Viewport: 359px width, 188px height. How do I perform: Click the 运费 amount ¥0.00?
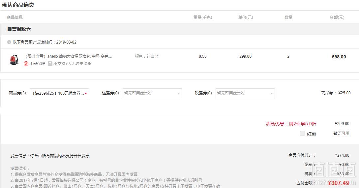click(x=344, y=164)
